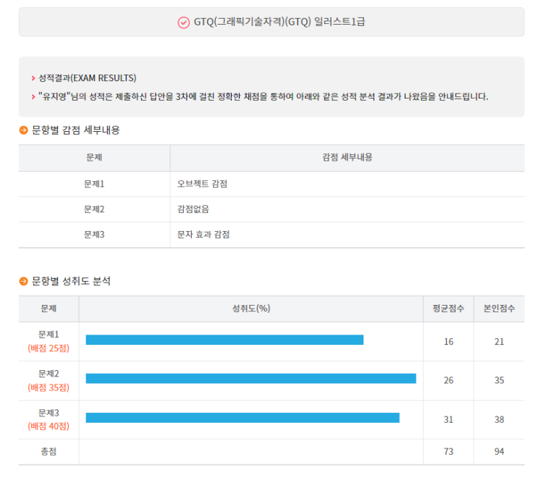Image resolution: width=538 pixels, height=478 pixels.
Task: Select own score 35 for 문제2
Action: tap(499, 380)
